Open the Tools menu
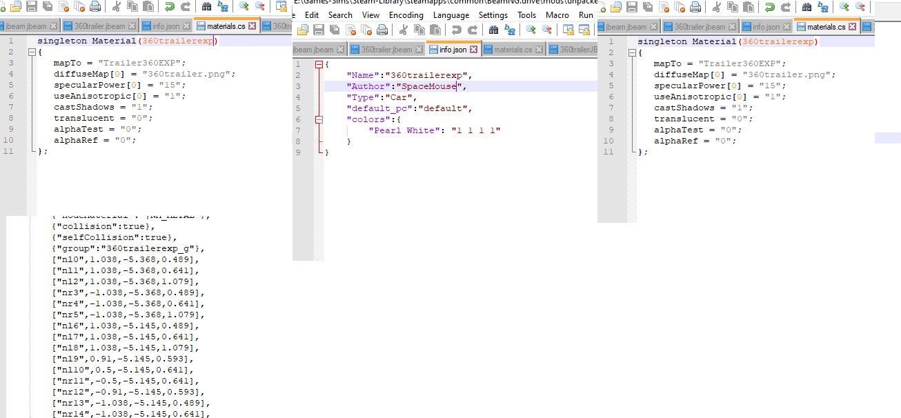901x418 pixels. click(x=526, y=14)
